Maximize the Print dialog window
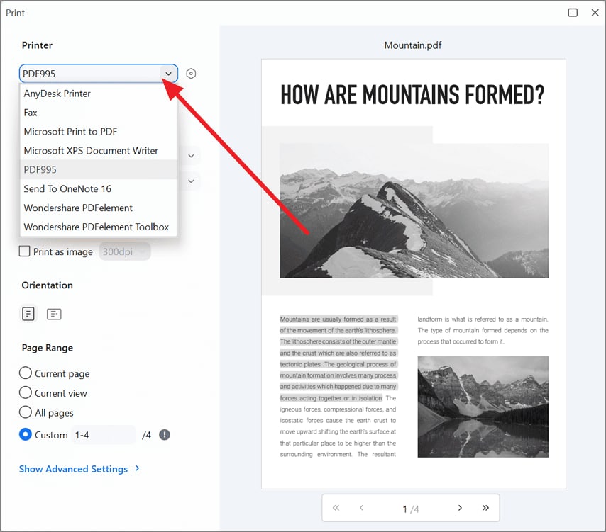 coord(573,13)
